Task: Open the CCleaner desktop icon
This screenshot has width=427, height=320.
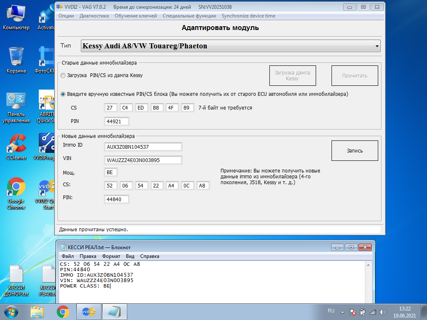Action: (16, 144)
